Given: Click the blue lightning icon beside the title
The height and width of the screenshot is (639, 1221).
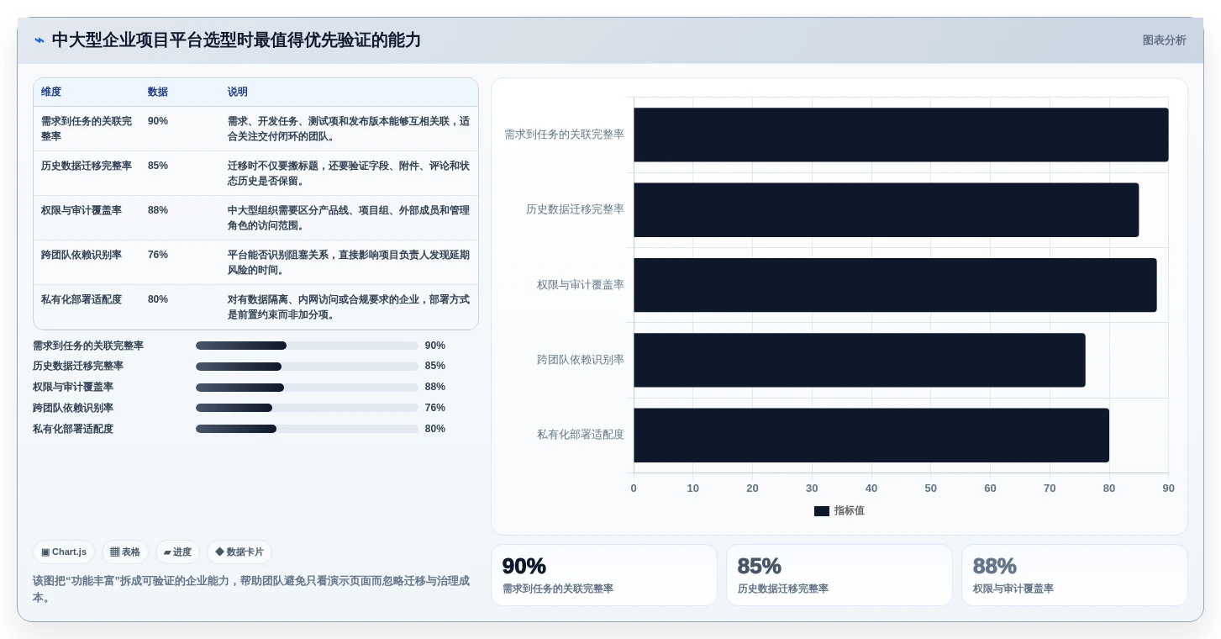Looking at the screenshot, I should coord(39,40).
